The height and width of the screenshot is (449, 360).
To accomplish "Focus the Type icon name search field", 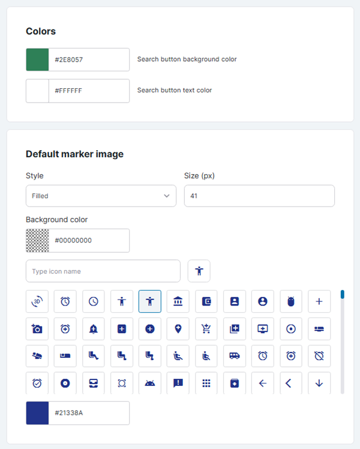I will (x=103, y=271).
